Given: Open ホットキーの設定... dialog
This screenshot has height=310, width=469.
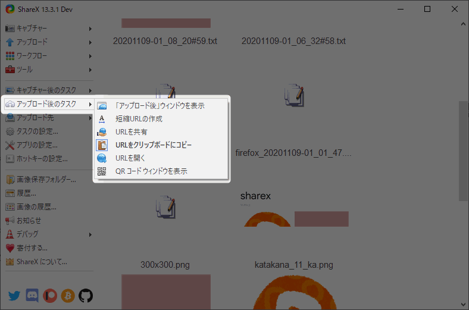Looking at the screenshot, I should click(x=49, y=159).
